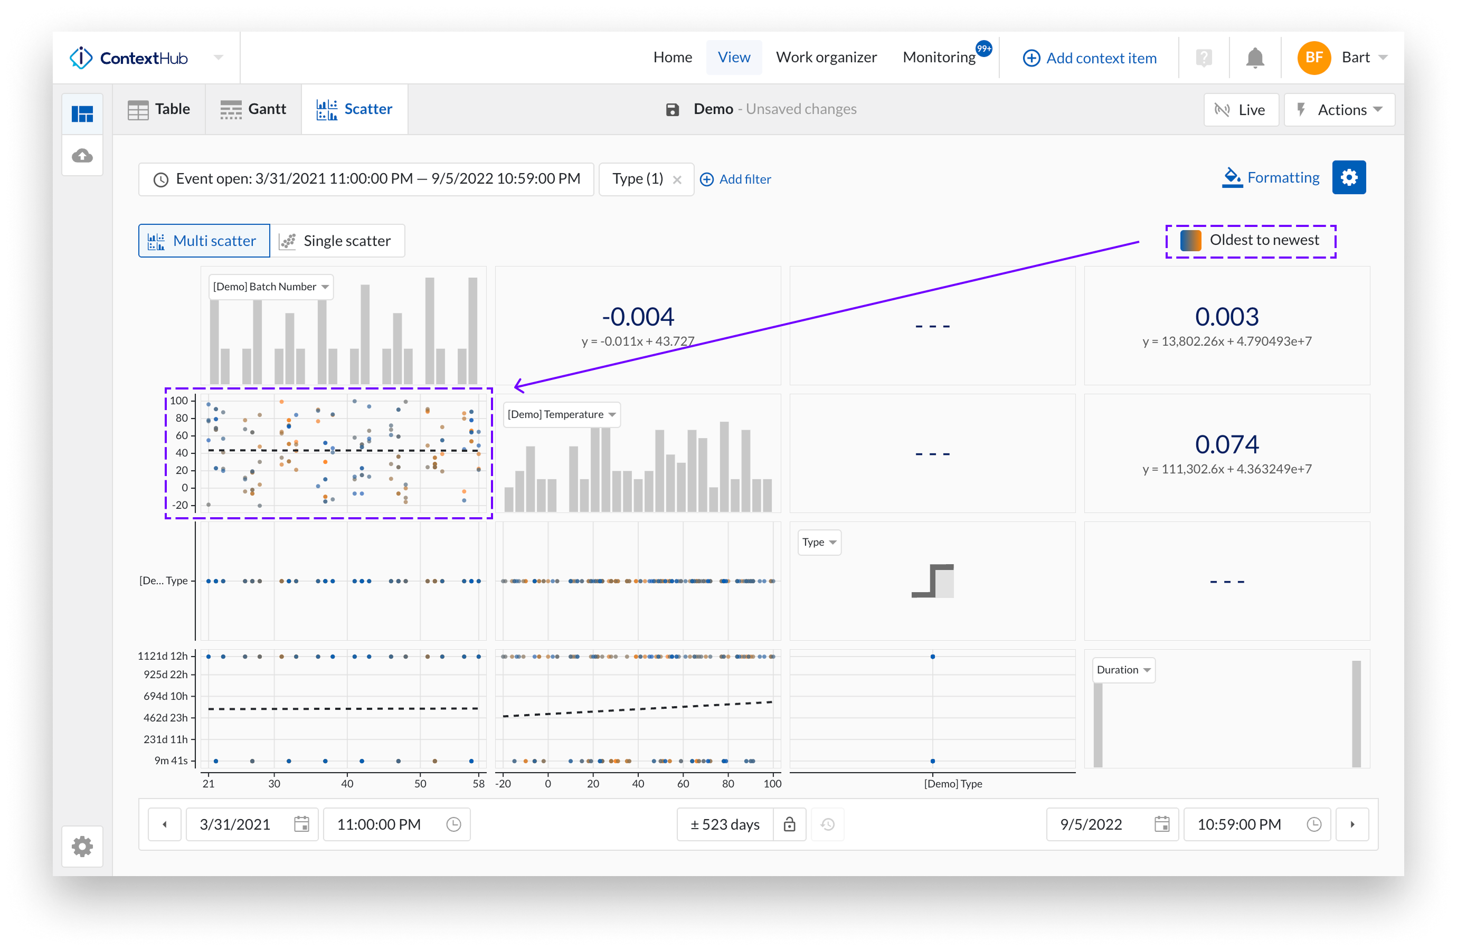Open the help question mark icon
Image resolution: width=1457 pixels, height=950 pixels.
click(x=1203, y=58)
